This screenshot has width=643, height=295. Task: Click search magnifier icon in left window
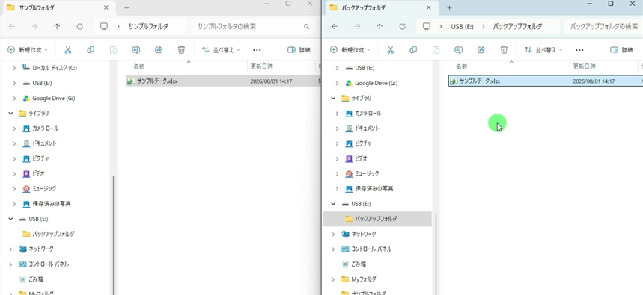[x=306, y=27]
